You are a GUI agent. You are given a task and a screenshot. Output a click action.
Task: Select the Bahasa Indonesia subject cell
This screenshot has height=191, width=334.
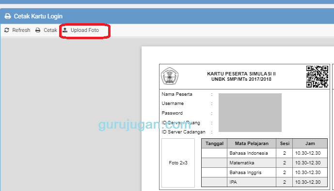[252, 153]
